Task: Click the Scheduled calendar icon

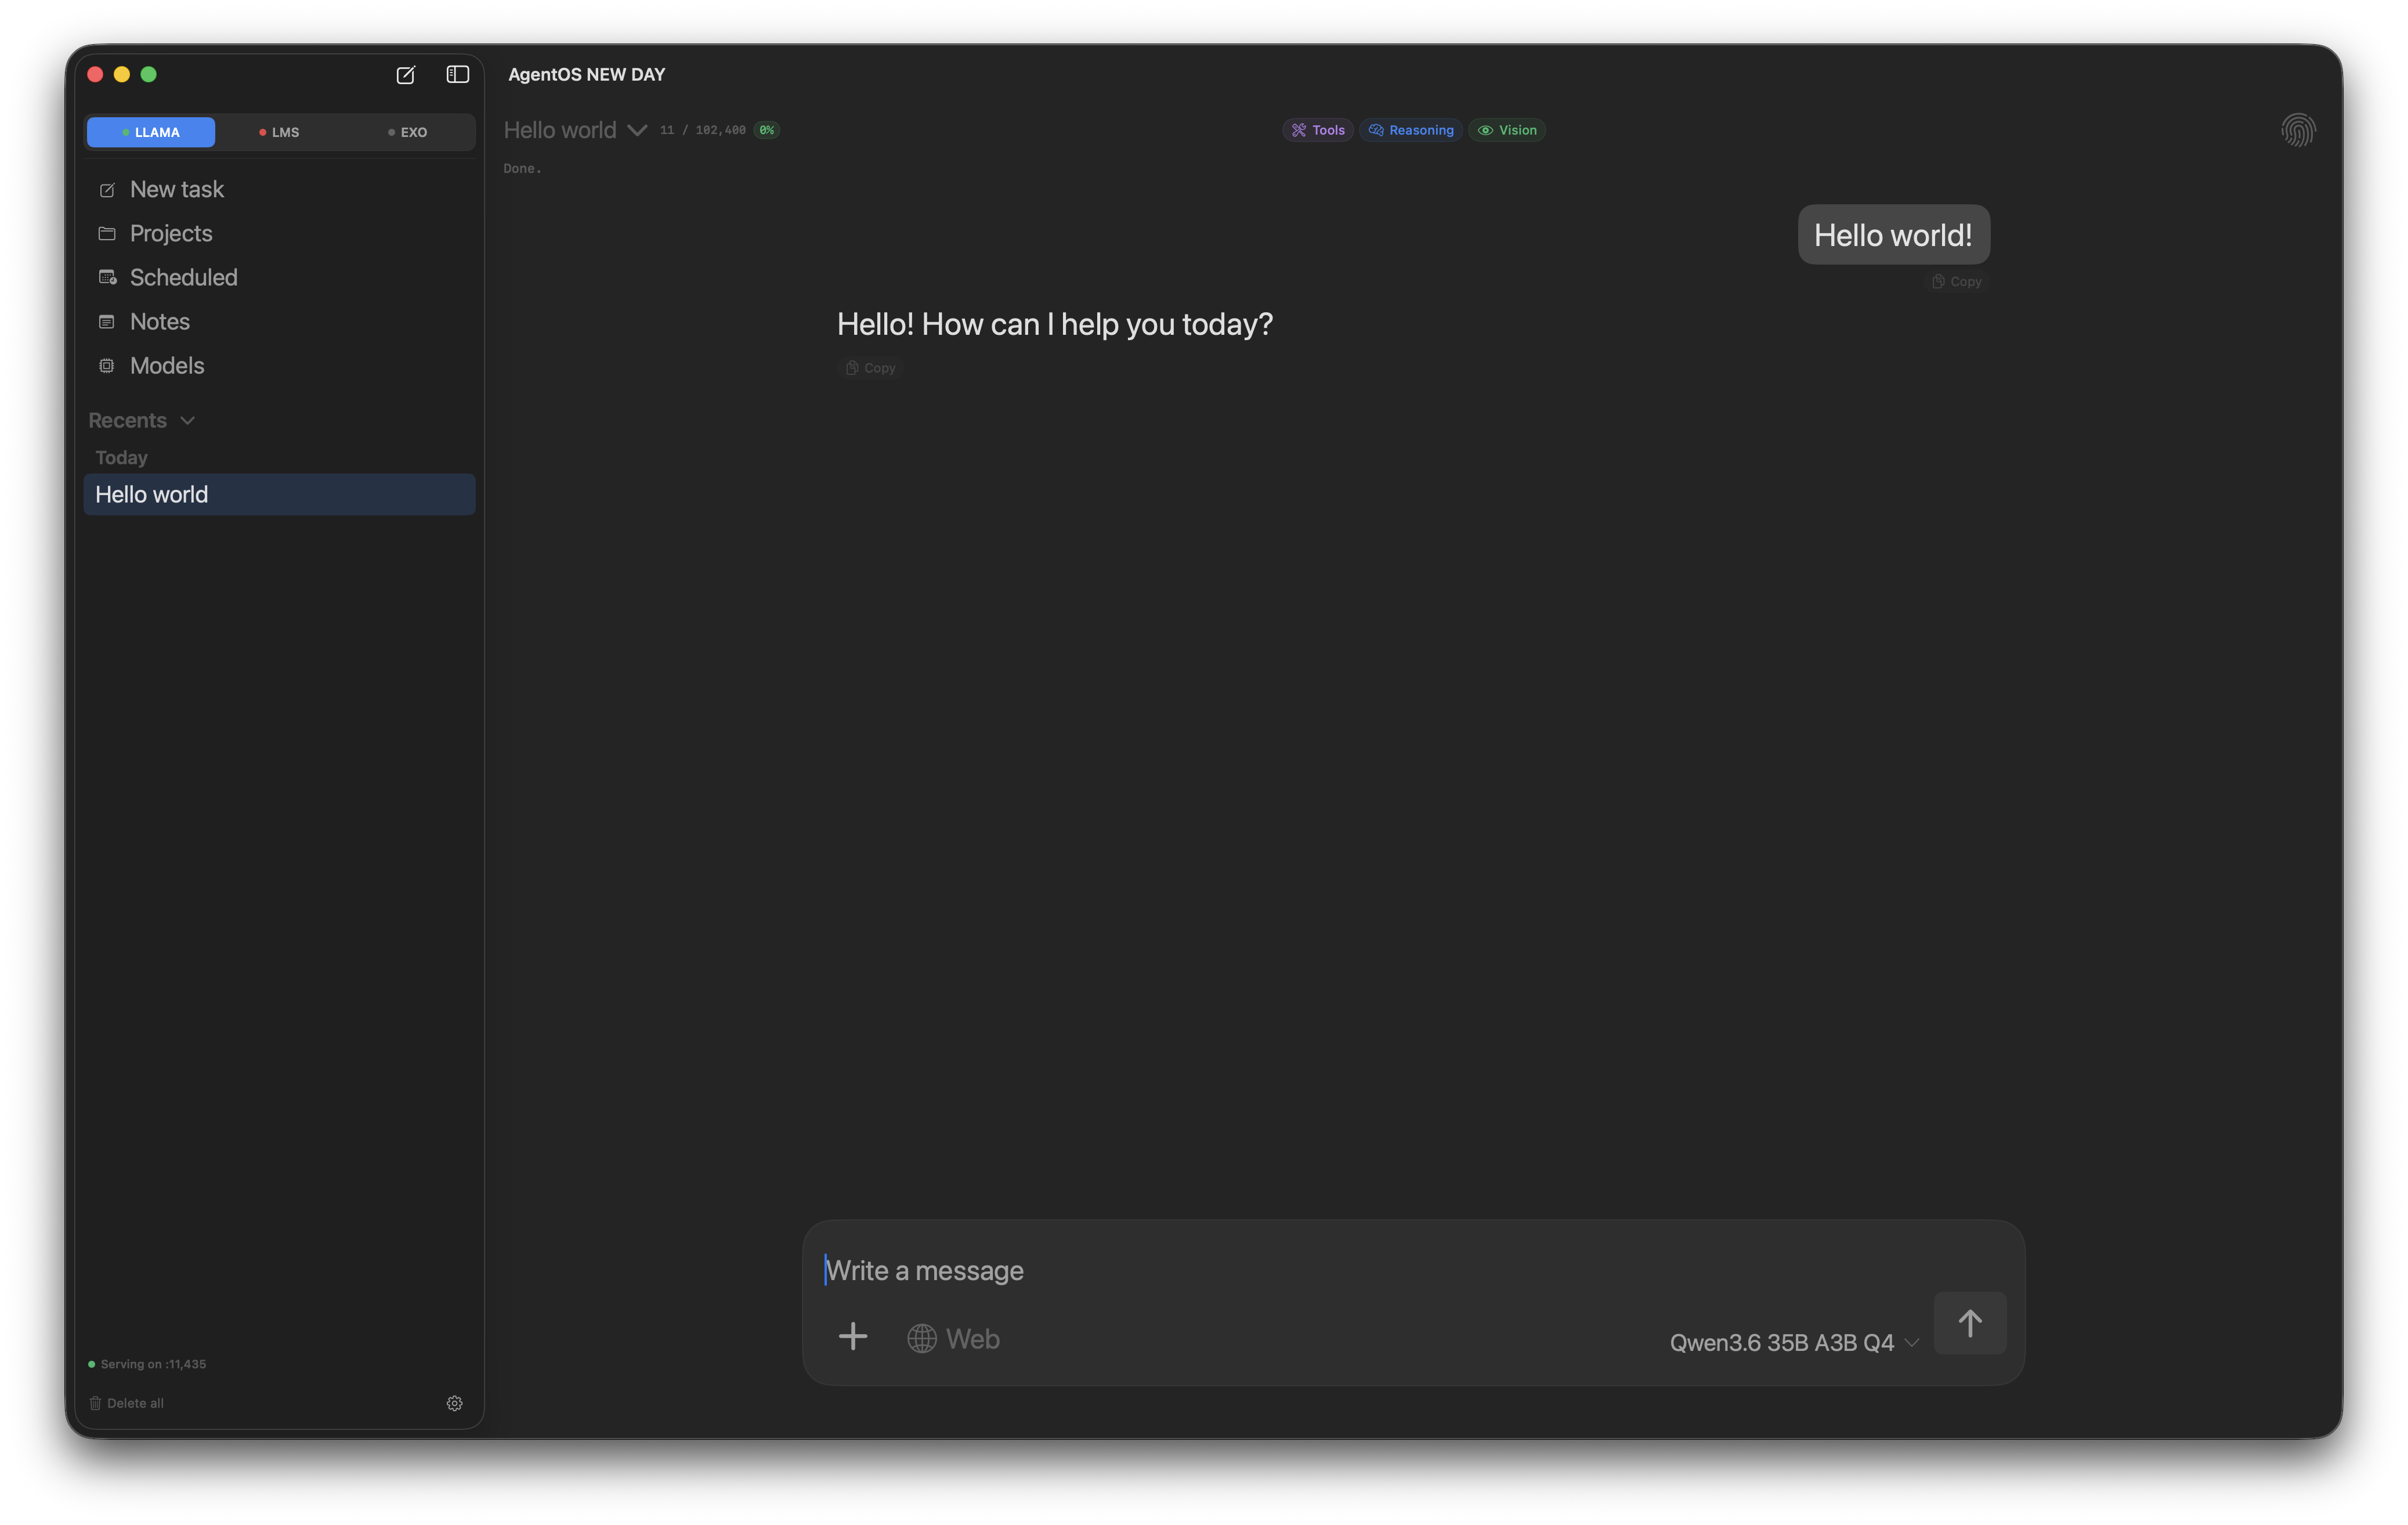Action: tap(107, 278)
